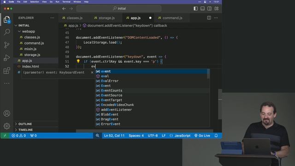
Task: Open the Source Control view
Action: tap(7, 45)
